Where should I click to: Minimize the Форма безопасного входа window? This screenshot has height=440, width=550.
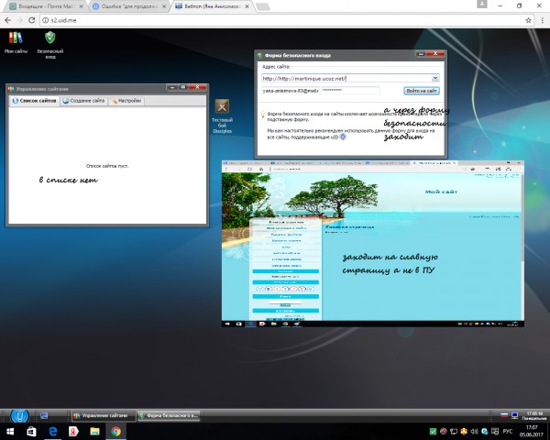pyautogui.click(x=421, y=54)
